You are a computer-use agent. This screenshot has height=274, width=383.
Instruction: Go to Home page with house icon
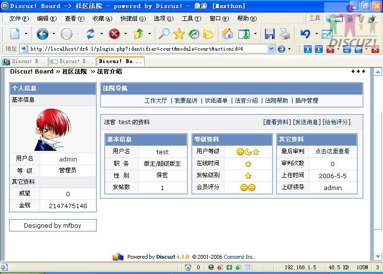(x=227, y=33)
